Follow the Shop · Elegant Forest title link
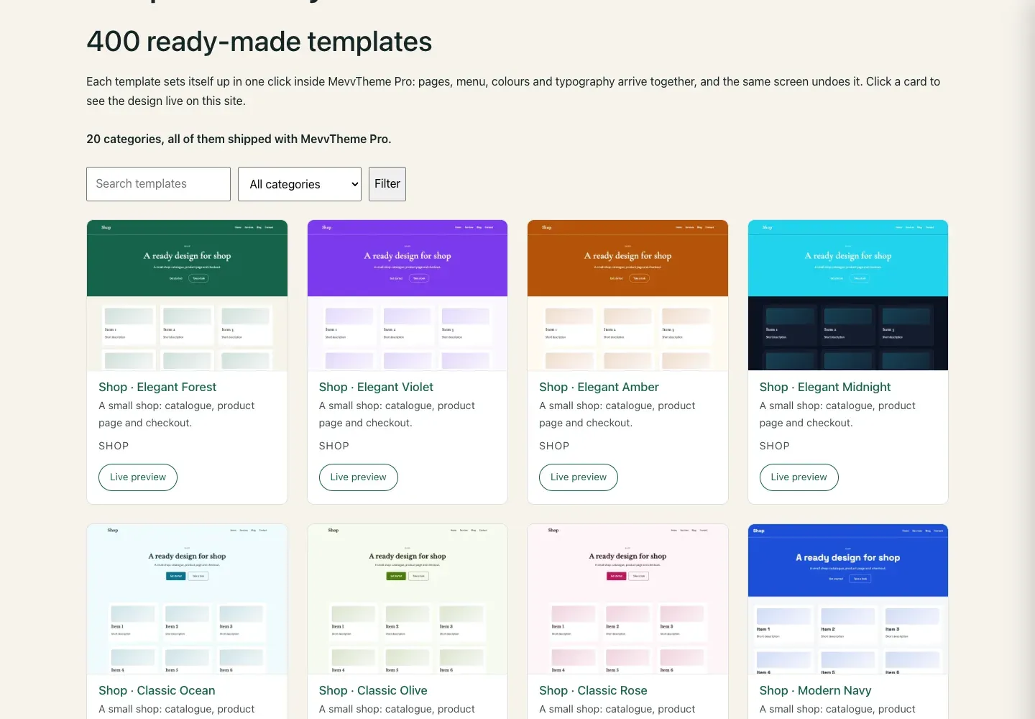Image resolution: width=1035 pixels, height=719 pixels. [x=157, y=387]
